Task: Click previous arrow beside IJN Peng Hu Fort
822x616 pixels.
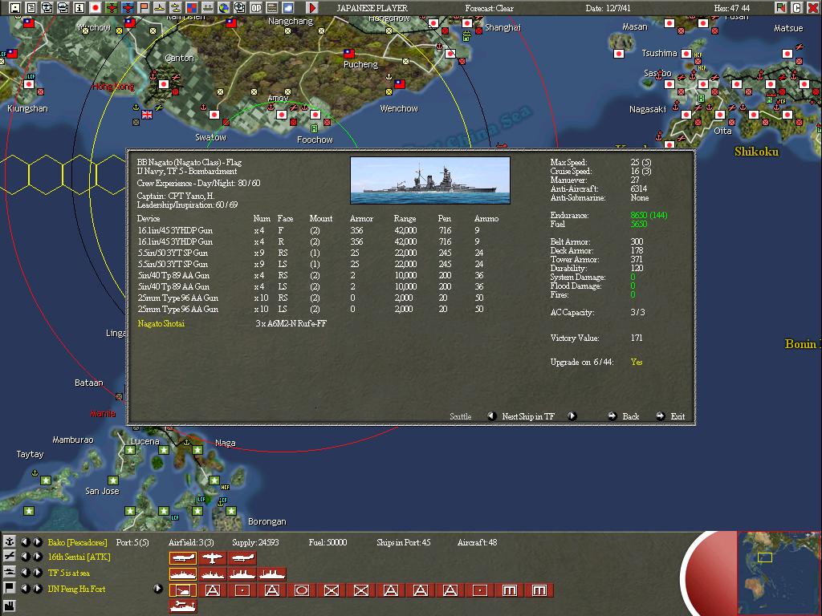Action: click(x=25, y=588)
